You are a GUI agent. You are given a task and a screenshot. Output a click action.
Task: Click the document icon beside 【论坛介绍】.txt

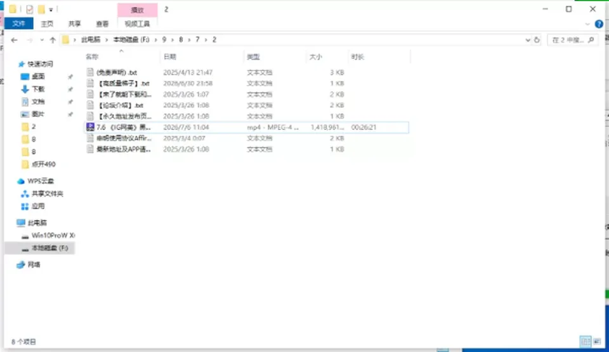[x=90, y=105]
